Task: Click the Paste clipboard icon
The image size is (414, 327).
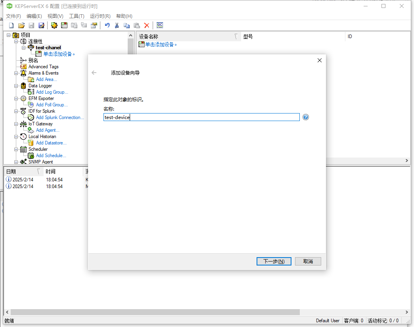Action: [137, 25]
